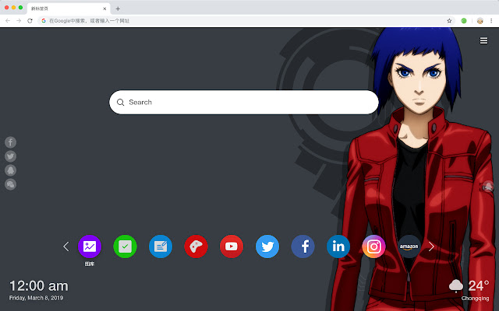This screenshot has width=499, height=311.
Task: Open the LinkedIn shortcut icon
Action: [x=338, y=246]
